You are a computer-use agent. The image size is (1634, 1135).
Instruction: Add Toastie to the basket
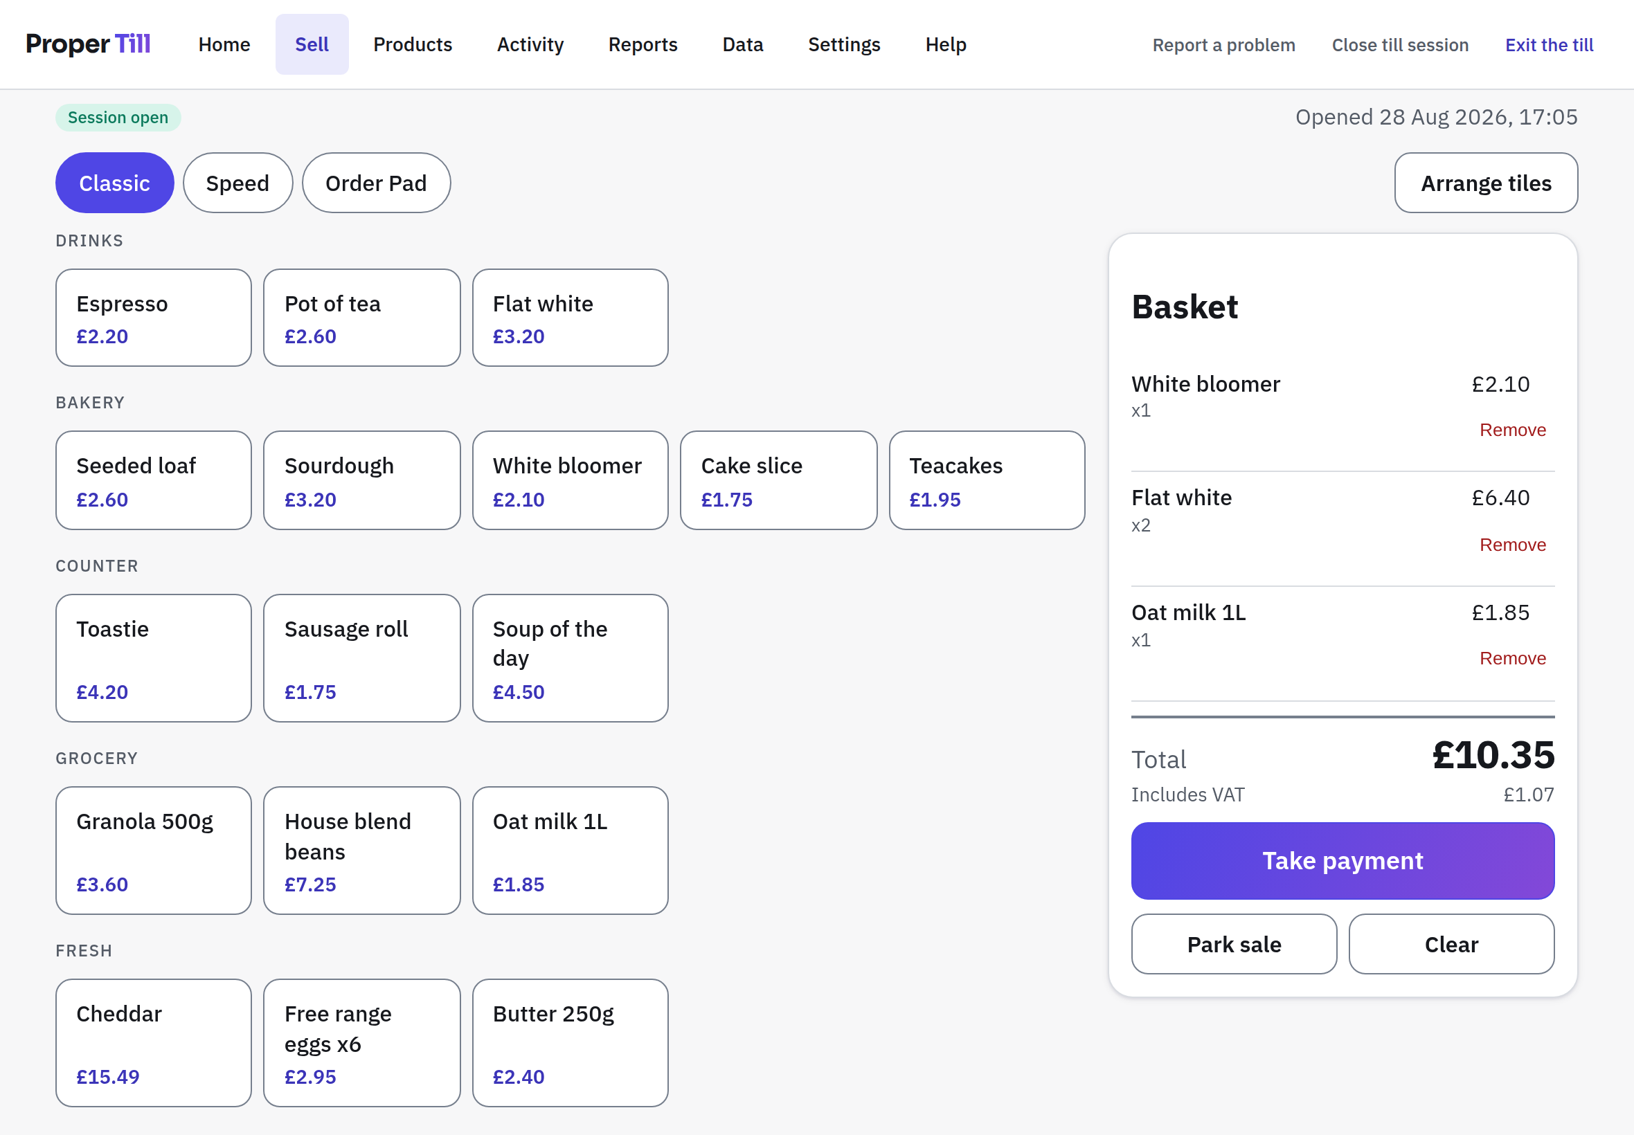pos(154,658)
